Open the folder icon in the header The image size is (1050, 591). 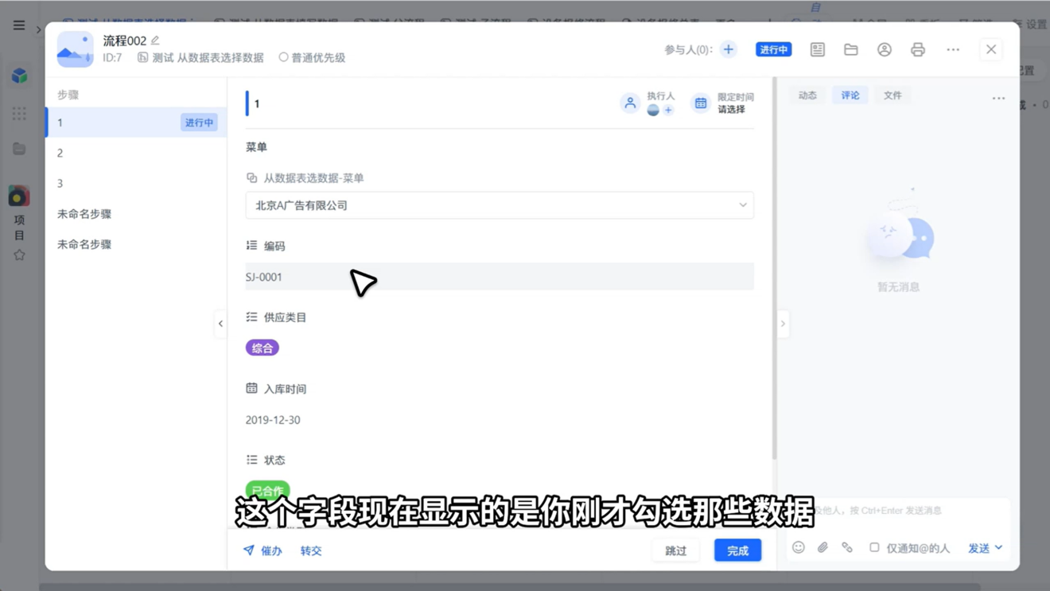850,49
